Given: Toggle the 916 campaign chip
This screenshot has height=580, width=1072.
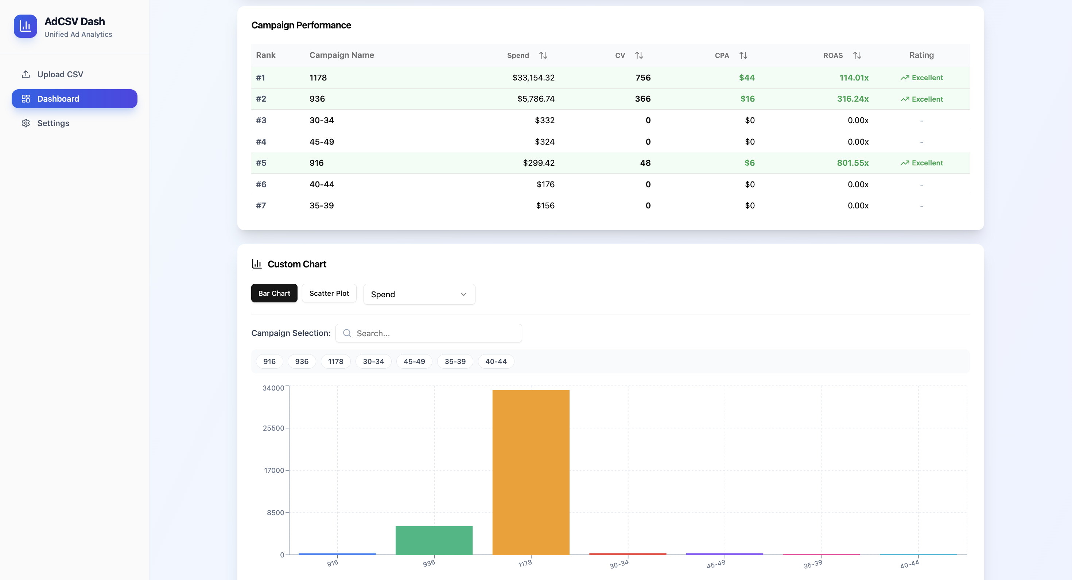Looking at the screenshot, I should pos(269,361).
